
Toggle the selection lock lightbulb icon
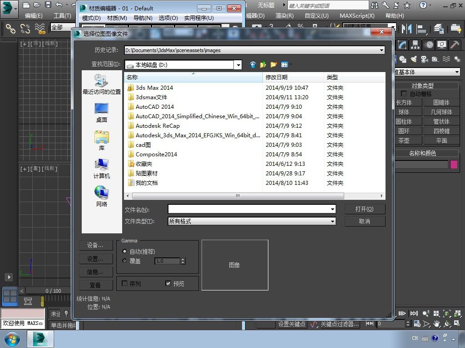pos(66,314)
